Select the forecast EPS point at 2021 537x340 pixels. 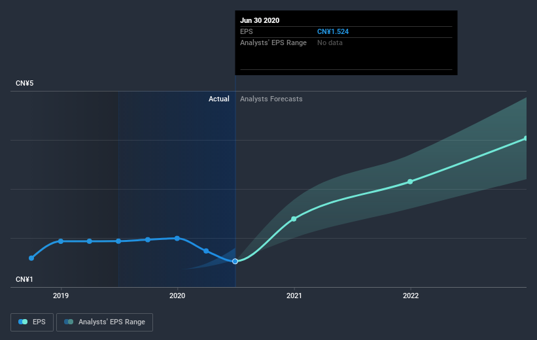tap(294, 219)
